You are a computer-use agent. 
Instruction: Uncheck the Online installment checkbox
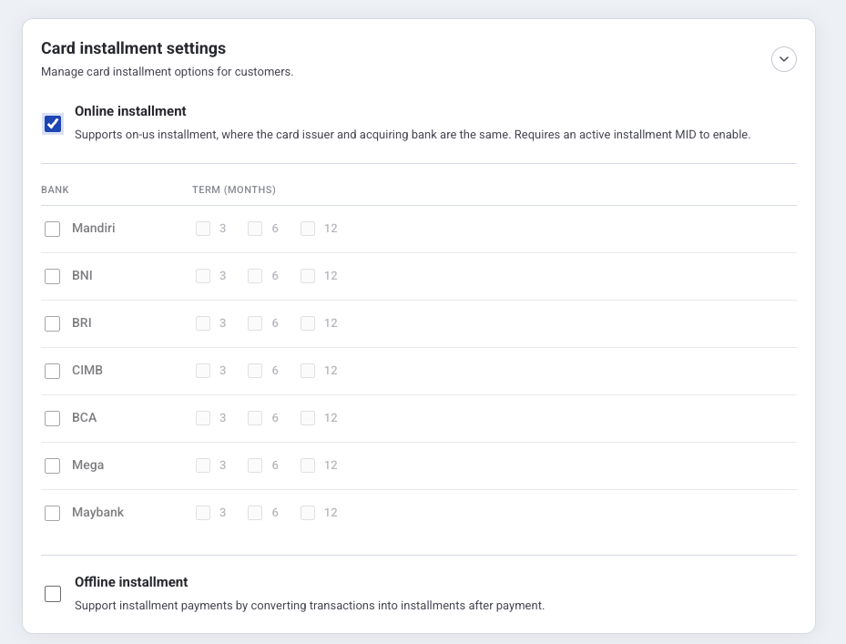(x=53, y=124)
